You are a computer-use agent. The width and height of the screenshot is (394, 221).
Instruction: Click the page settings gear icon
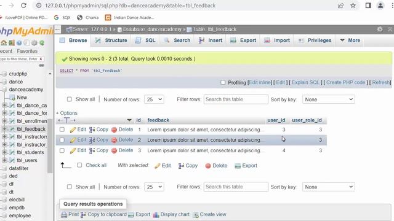click(380, 29)
